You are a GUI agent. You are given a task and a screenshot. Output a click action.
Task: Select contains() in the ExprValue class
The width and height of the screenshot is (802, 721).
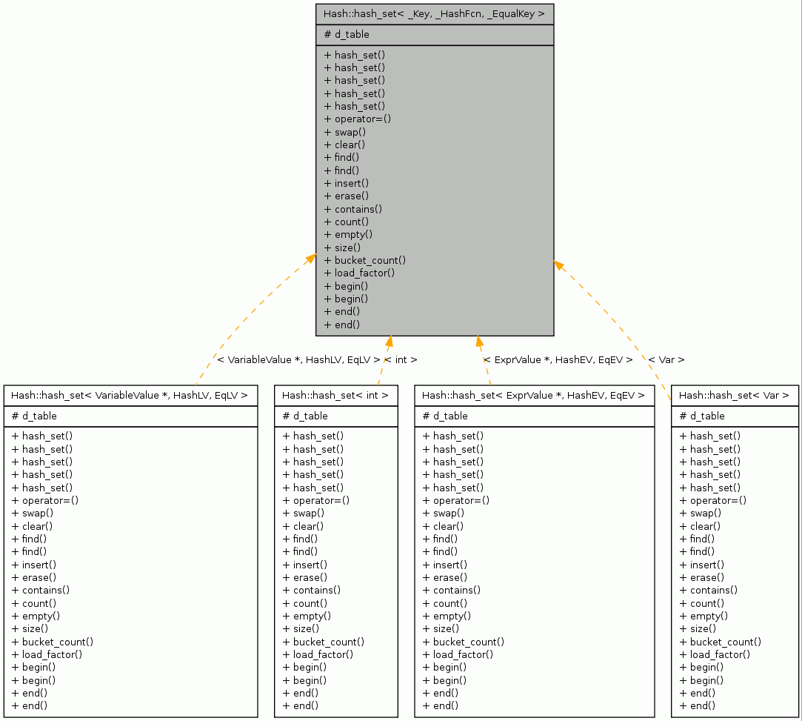pos(453,590)
